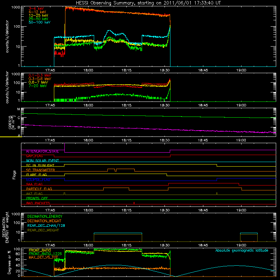Click the PARTICLE_FLAG label
The height and width of the screenshot is (280, 280).
tap(39, 189)
